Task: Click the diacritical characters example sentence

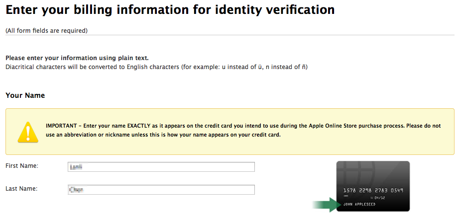Action: [x=156, y=67]
